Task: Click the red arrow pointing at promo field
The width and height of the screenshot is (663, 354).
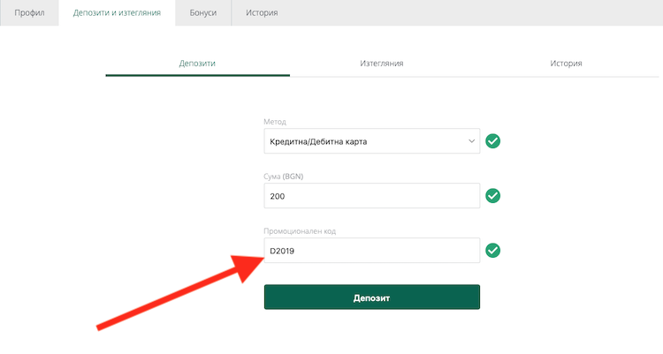Action: (180, 292)
